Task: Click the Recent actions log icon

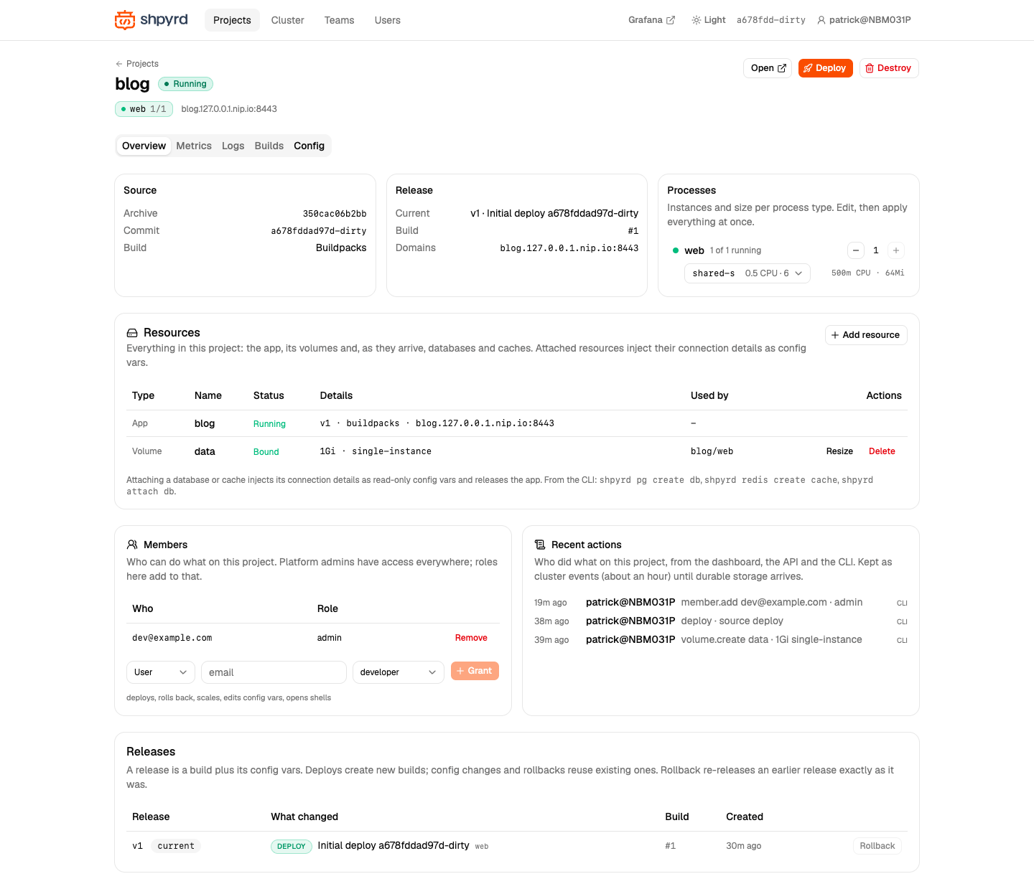Action: coord(540,545)
